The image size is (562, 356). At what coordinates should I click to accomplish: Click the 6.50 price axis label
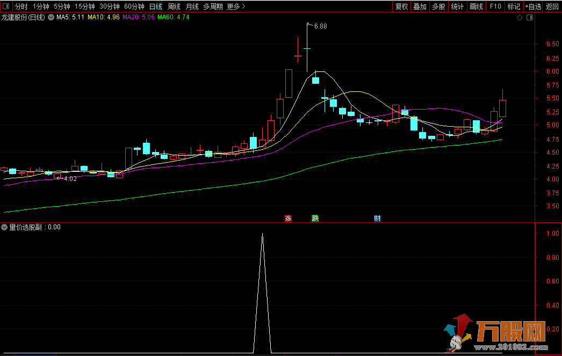553,43
